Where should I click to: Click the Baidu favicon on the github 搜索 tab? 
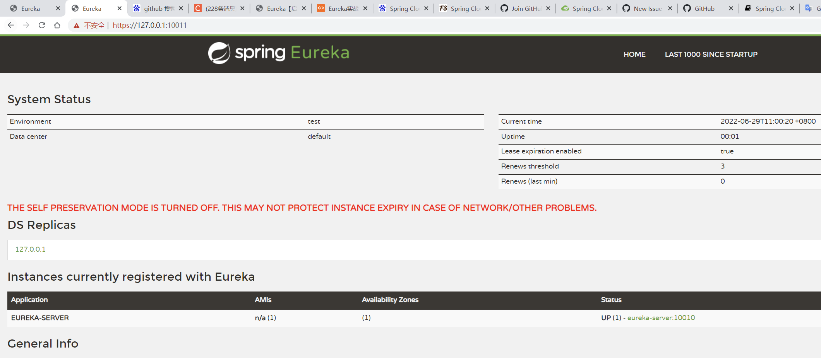click(x=136, y=8)
